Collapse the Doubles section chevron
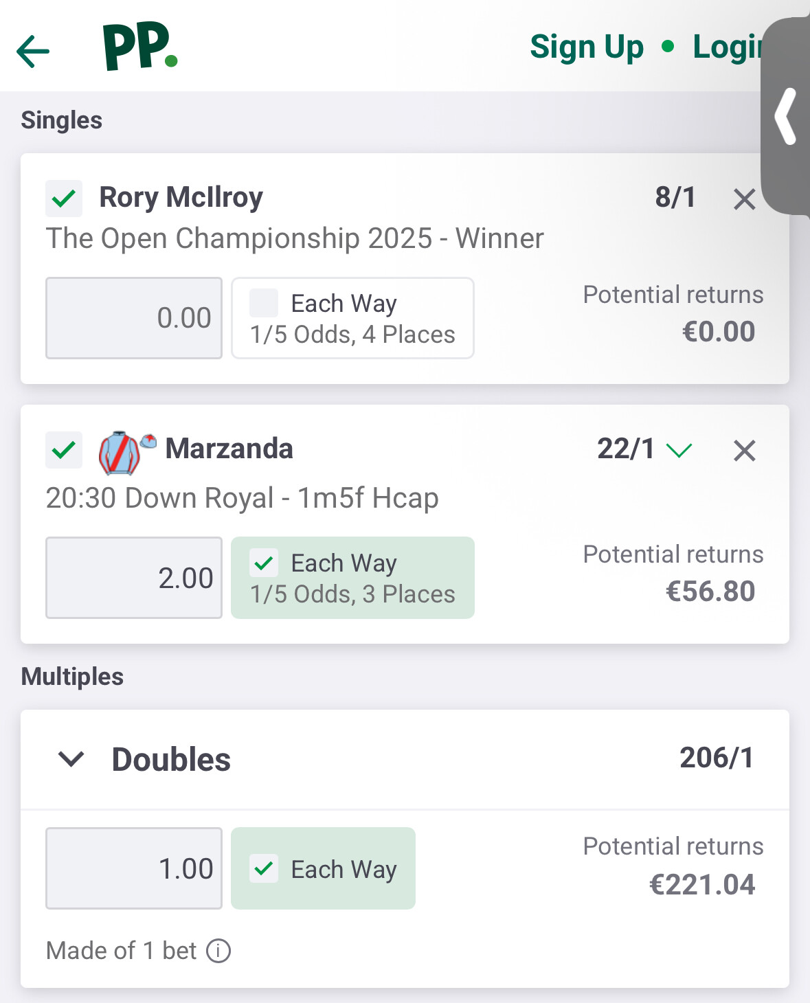Viewport: 810px width, 1003px height. (71, 759)
